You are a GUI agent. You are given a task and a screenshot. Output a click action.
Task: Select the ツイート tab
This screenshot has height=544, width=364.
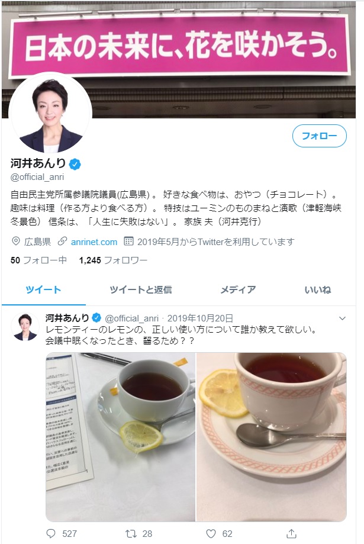pyautogui.click(x=43, y=289)
